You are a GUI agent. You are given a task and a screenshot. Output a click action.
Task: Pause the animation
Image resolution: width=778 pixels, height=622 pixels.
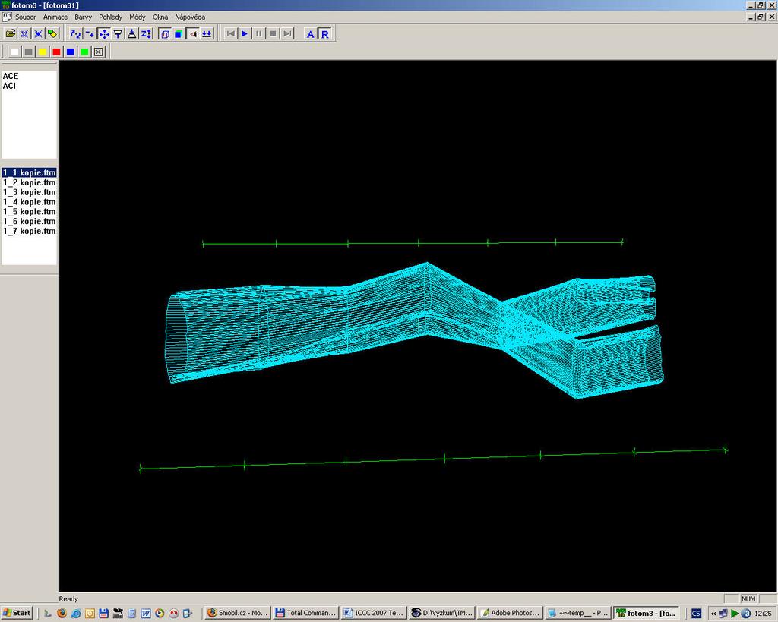tap(258, 33)
